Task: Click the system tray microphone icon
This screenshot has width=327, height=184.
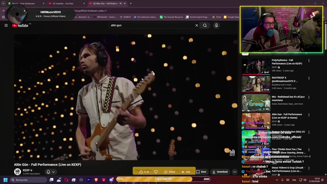Action: (x=282, y=180)
